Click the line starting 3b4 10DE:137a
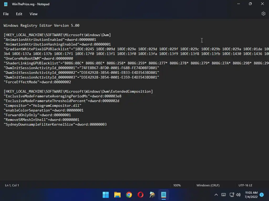The width and height of the screenshot is (269, 201). coord(136,54)
